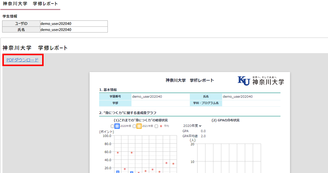The width and height of the screenshot is (328, 173).
Task: Click the 学籍番号 value in report
Action: pyautogui.click(x=147, y=97)
